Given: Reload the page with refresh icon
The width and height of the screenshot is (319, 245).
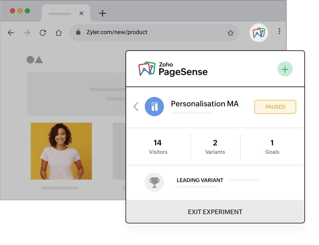Looking at the screenshot, I should point(43,33).
